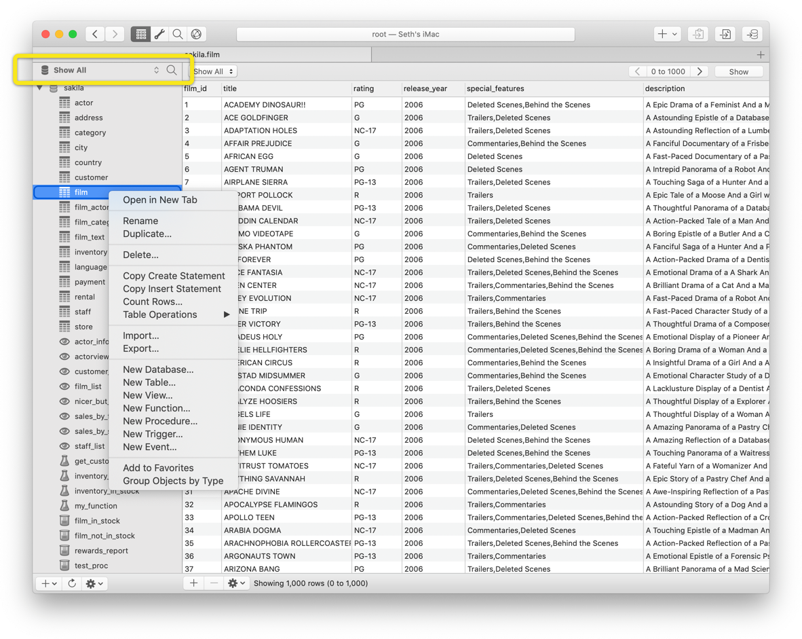Screen dimensions: 802x639
Task: Open the diagram view icon in toolbar
Action: pos(196,34)
